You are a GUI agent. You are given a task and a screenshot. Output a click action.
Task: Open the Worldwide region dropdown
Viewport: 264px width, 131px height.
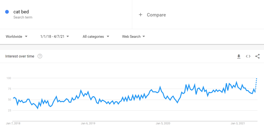(16, 37)
